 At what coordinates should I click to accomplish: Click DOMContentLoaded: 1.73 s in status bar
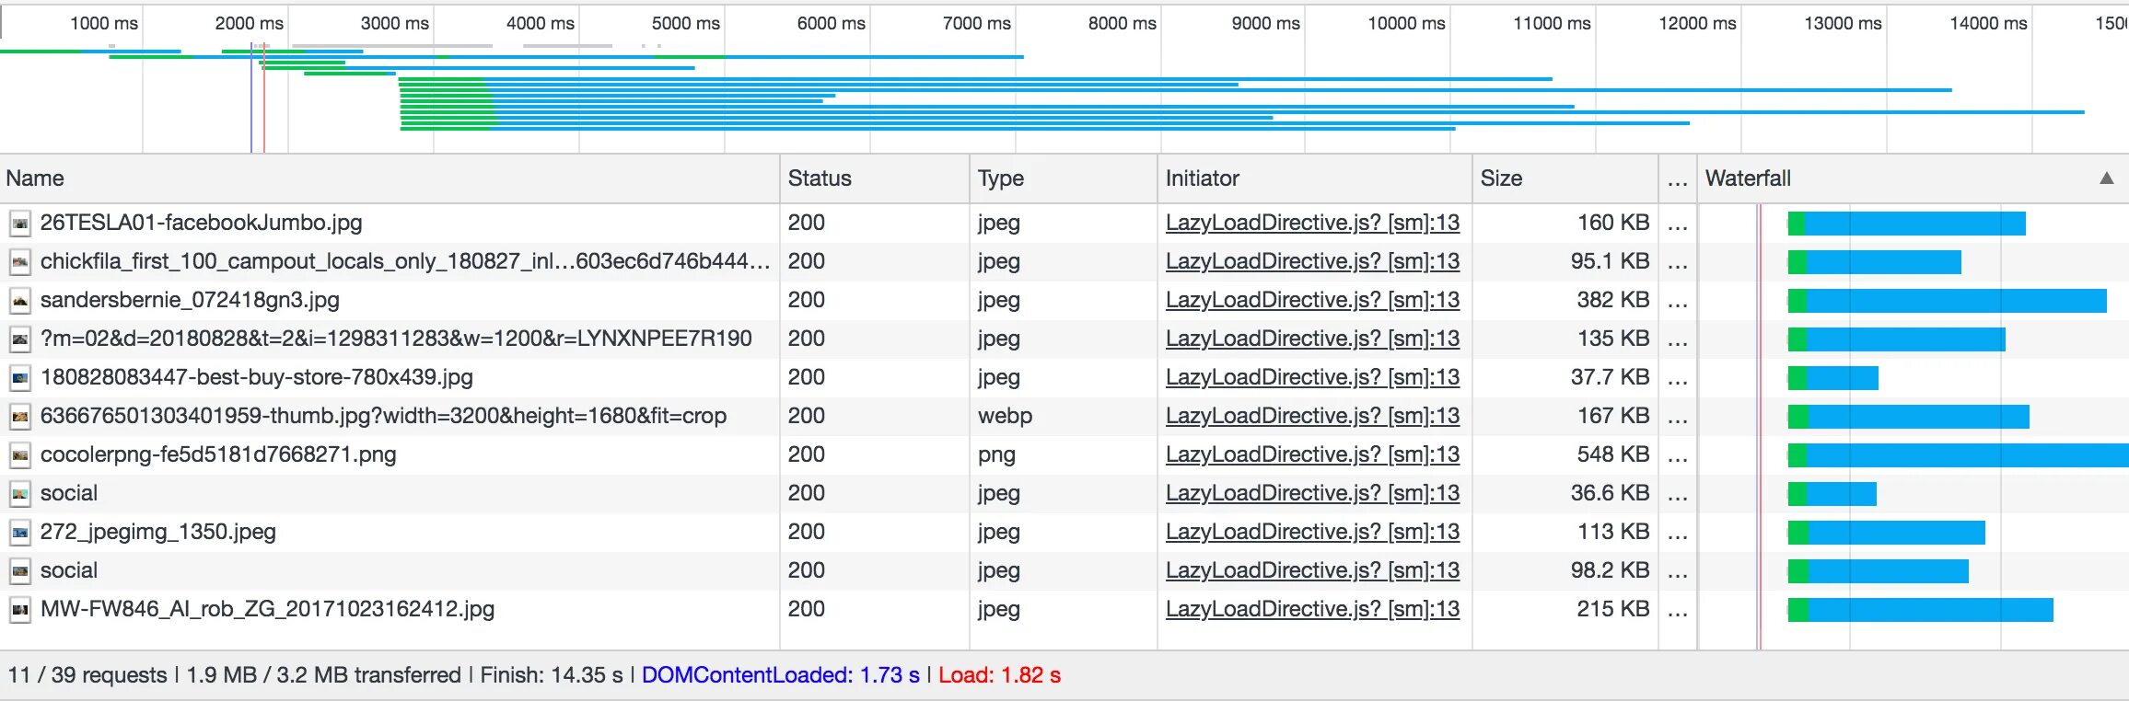coord(780,675)
